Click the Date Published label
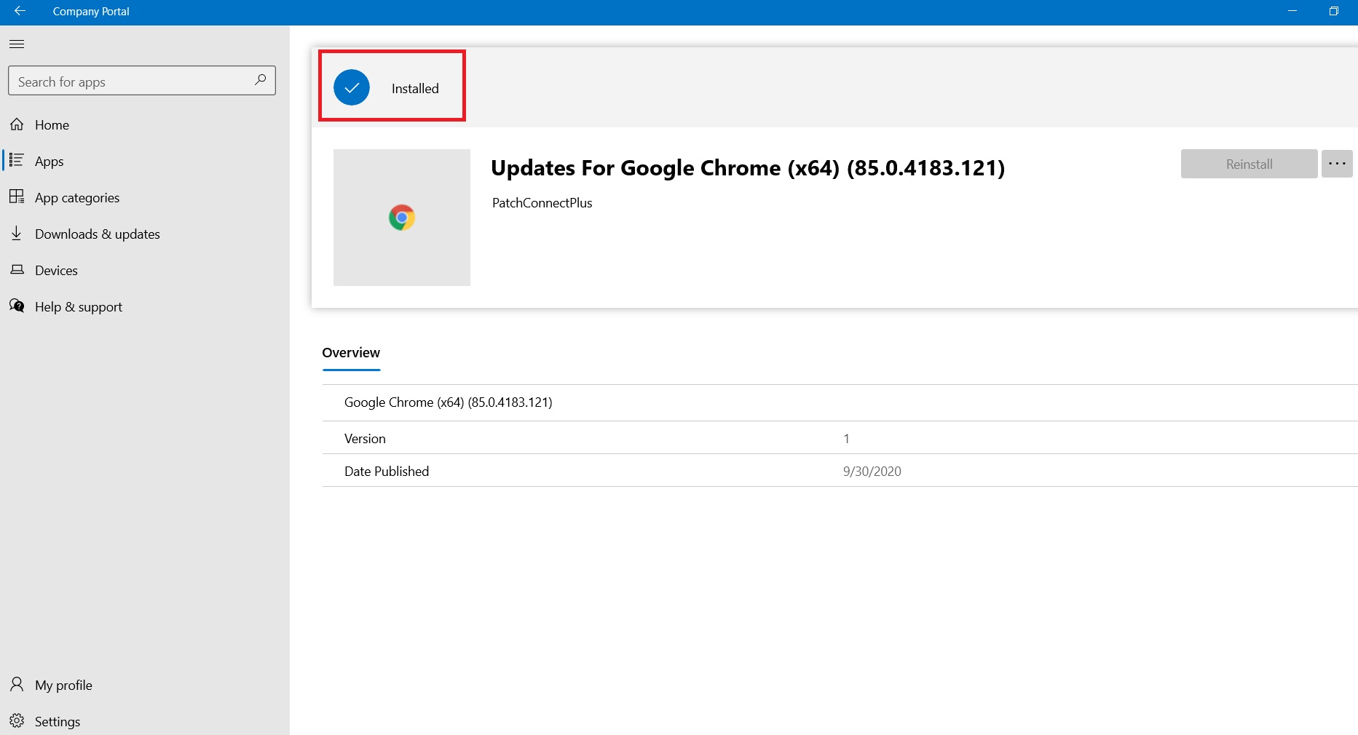Screen dimensions: 1358x735 coord(387,472)
